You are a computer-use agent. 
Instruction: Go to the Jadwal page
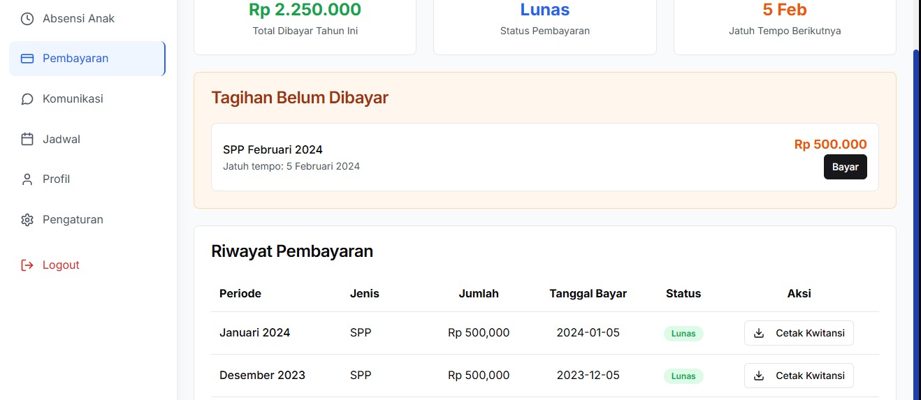pos(61,140)
